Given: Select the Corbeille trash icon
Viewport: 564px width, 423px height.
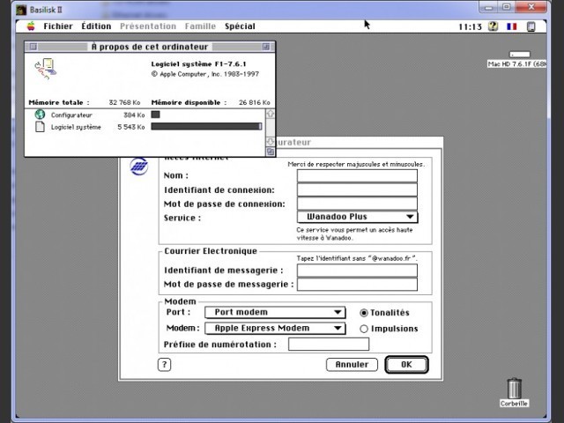Looking at the screenshot, I should 514,389.
